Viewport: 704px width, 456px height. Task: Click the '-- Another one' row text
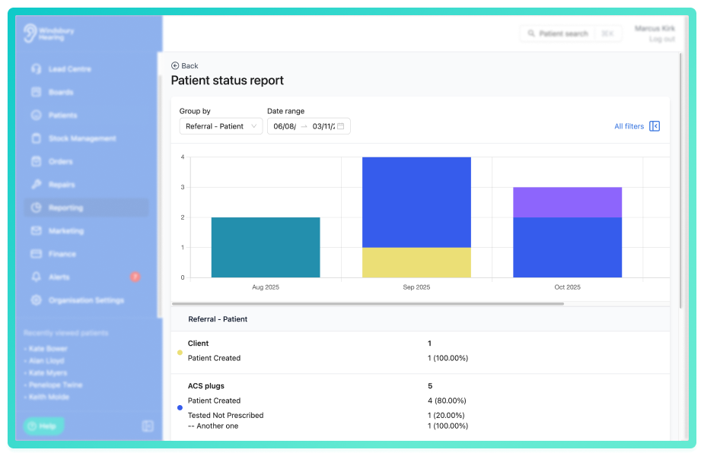click(x=213, y=426)
